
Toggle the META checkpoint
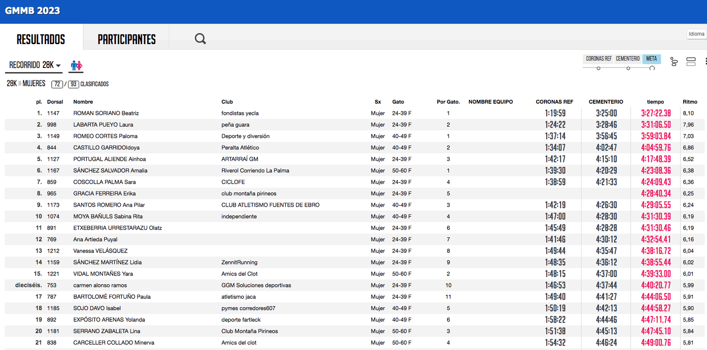pos(651,59)
